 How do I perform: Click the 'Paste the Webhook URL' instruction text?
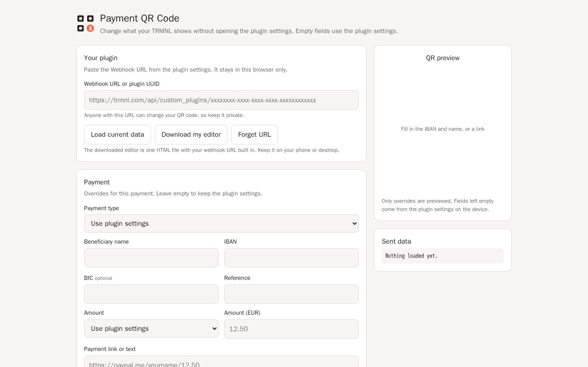point(186,70)
